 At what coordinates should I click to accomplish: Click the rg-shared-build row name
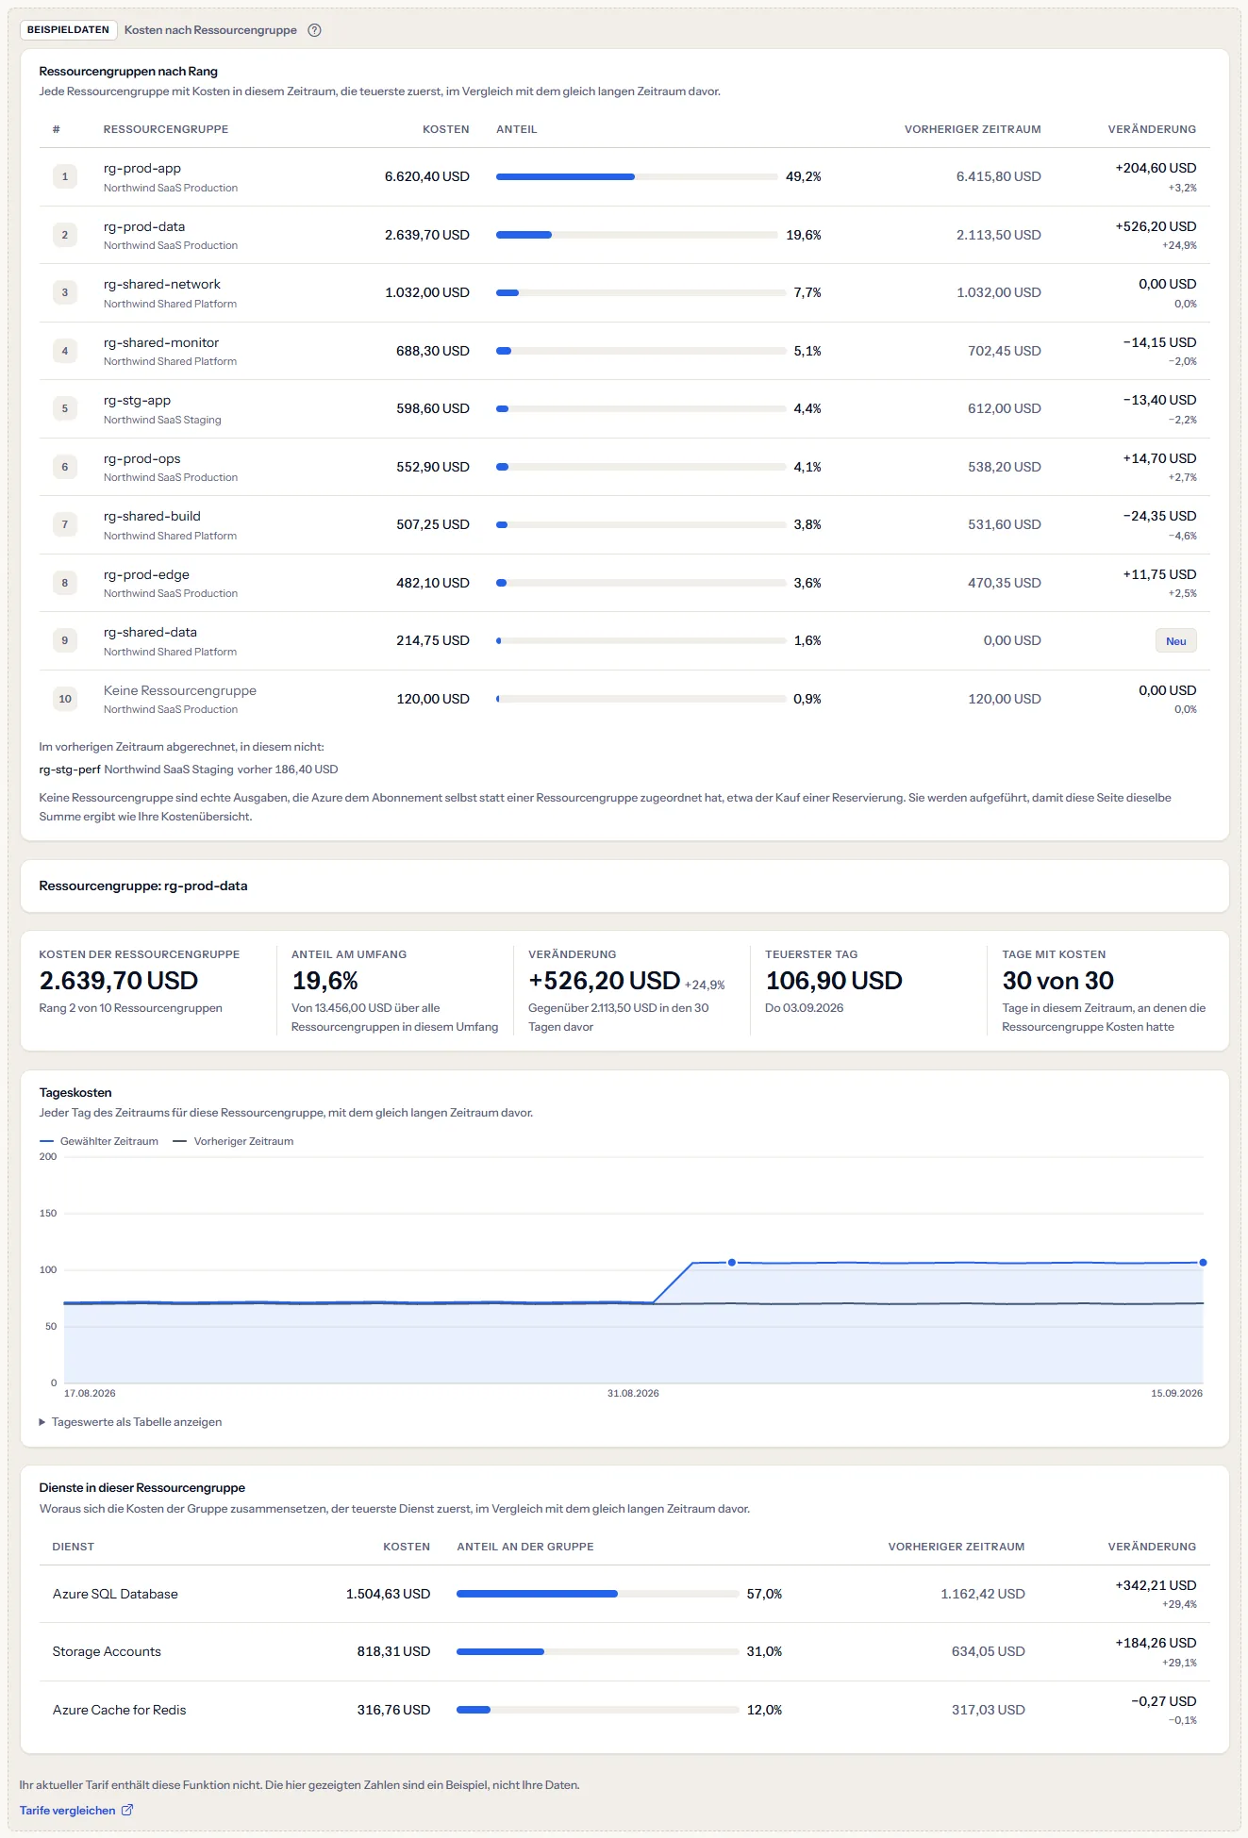tap(152, 517)
